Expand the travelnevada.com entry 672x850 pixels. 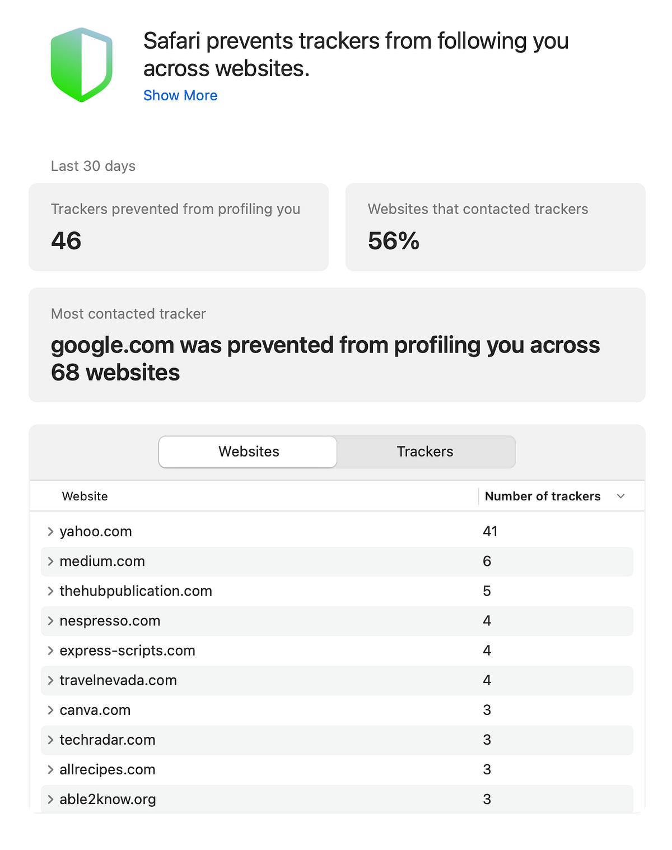point(49,680)
